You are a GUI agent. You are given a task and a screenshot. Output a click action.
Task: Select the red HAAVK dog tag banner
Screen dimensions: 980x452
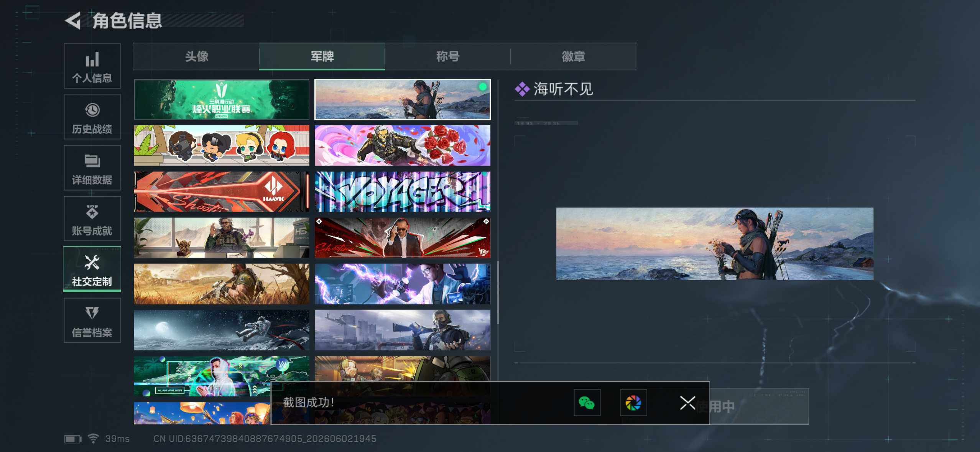tap(222, 192)
